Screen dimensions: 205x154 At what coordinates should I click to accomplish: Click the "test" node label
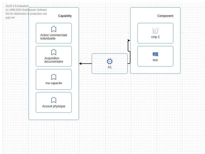tap(155, 60)
